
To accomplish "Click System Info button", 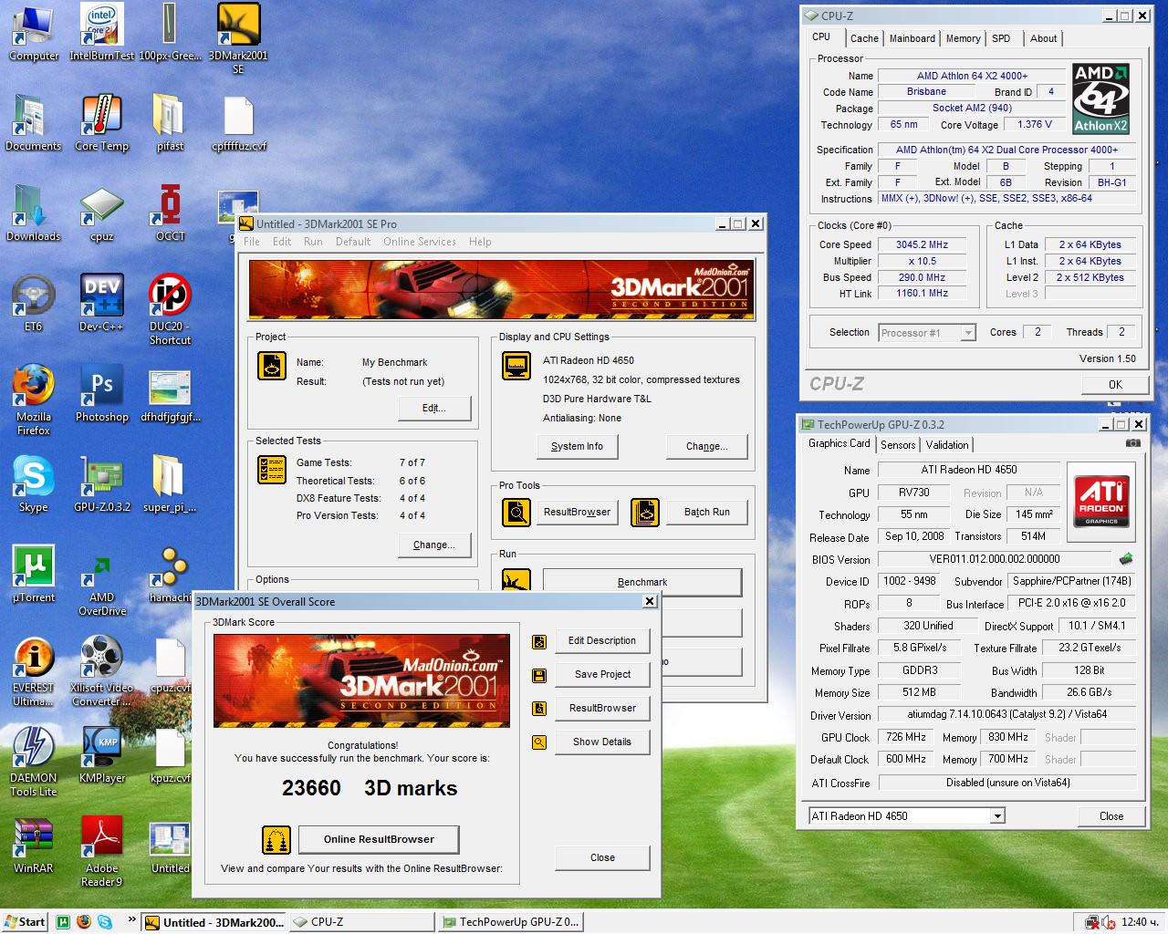I will pyautogui.click(x=577, y=446).
